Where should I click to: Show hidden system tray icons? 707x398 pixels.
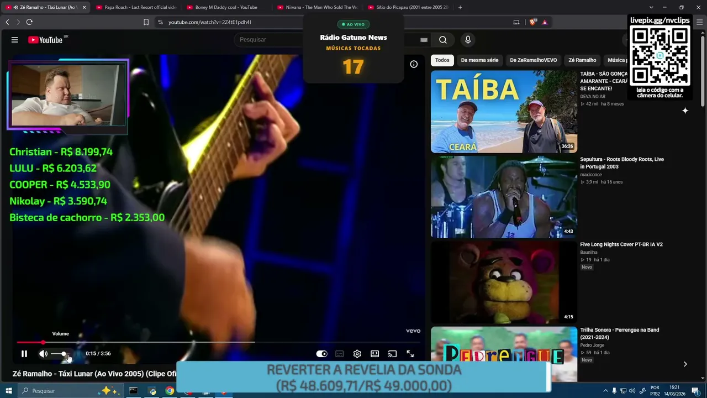[x=605, y=391]
